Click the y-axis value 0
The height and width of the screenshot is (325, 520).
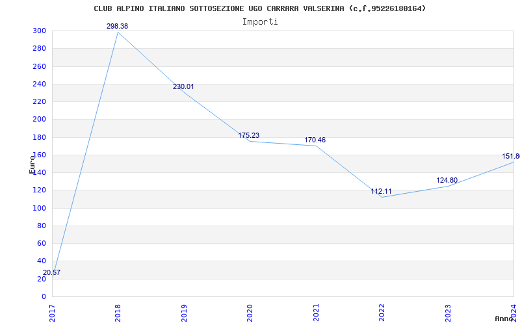pos(44,297)
